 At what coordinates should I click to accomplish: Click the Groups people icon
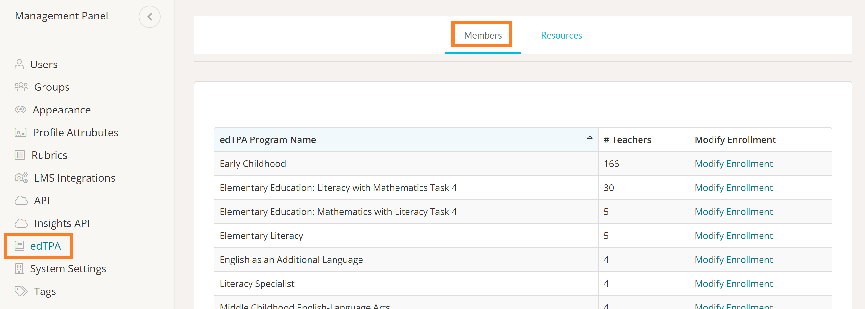(21, 87)
